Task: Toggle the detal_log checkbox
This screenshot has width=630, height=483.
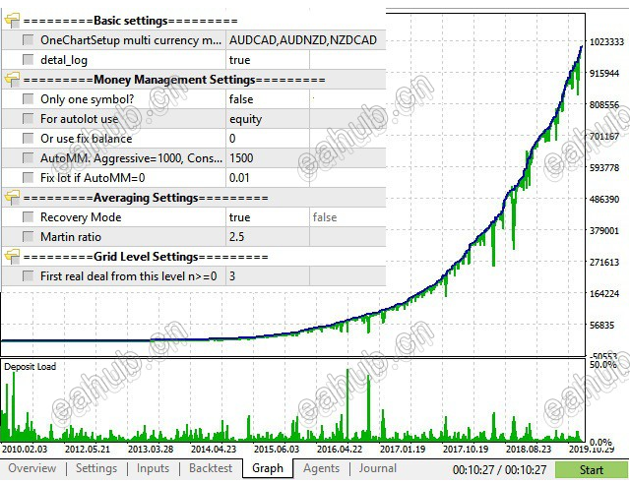Action: (x=29, y=59)
